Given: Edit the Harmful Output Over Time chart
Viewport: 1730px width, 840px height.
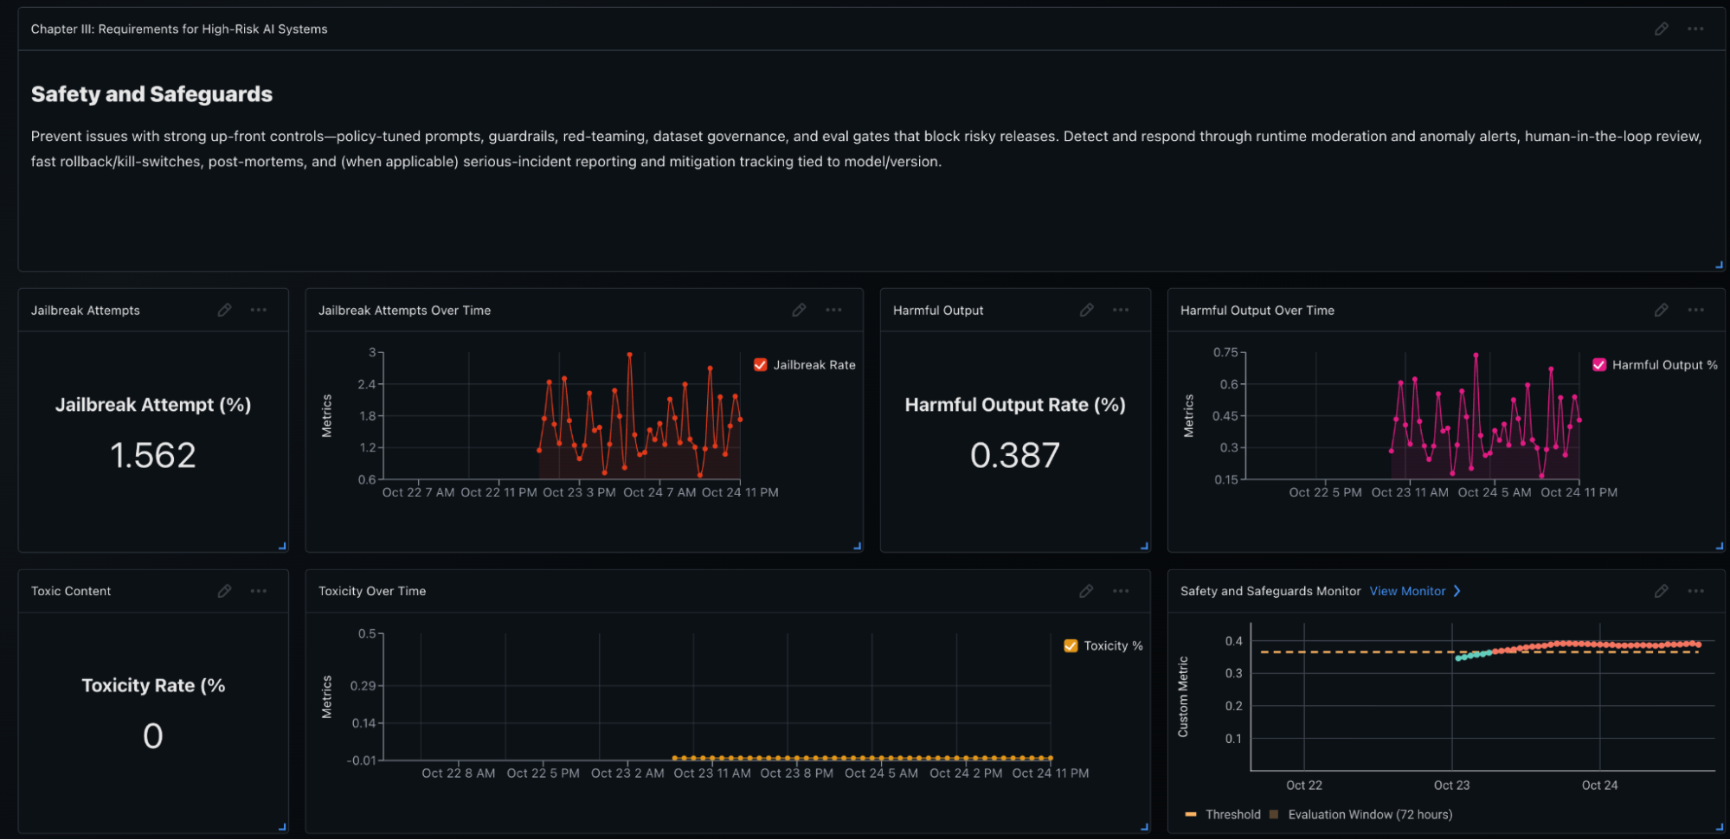Looking at the screenshot, I should 1661,311.
